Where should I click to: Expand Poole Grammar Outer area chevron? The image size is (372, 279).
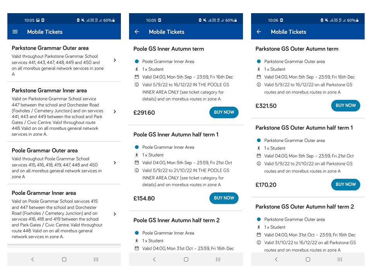[x=115, y=163]
